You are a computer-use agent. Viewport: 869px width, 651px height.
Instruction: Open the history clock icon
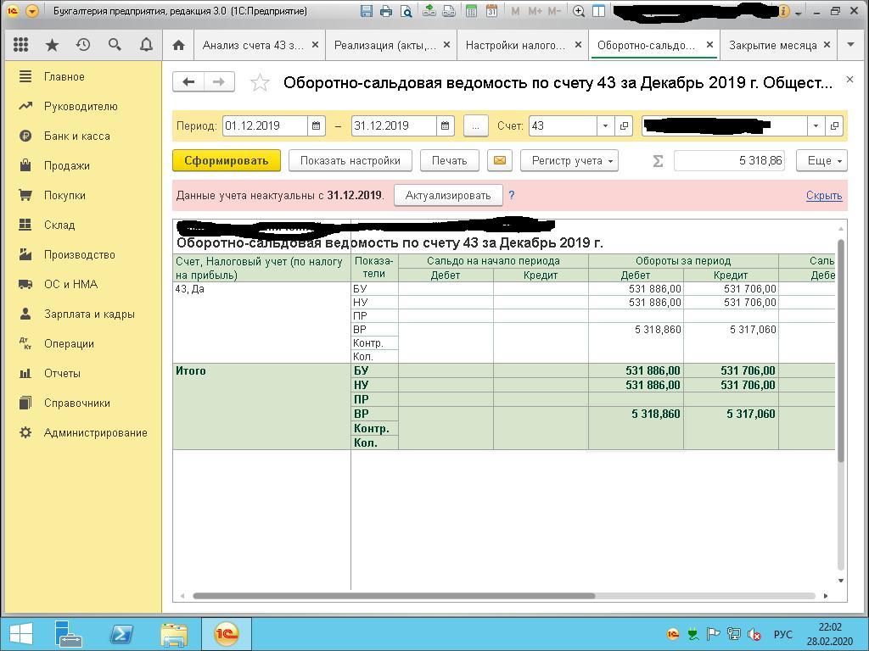click(83, 45)
